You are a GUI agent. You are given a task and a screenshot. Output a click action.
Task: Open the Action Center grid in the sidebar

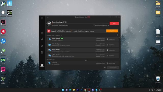(42, 52)
